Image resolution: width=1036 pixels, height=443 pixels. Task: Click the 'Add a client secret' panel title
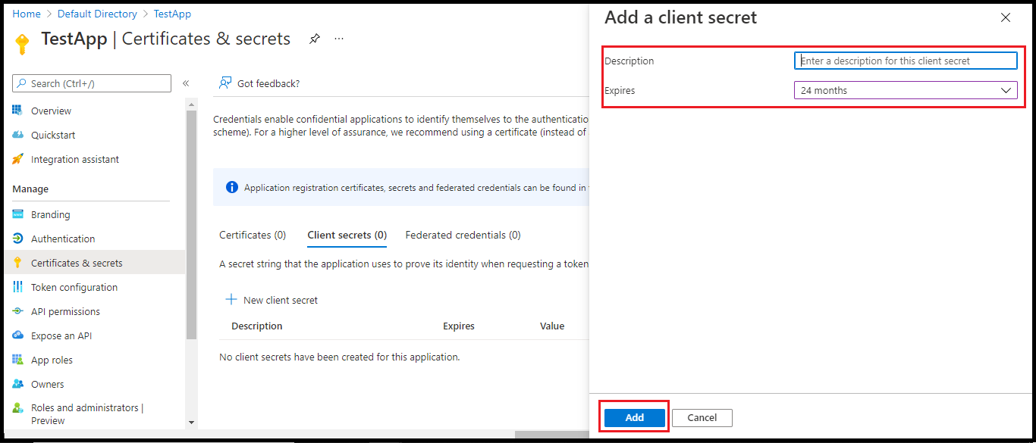point(680,17)
